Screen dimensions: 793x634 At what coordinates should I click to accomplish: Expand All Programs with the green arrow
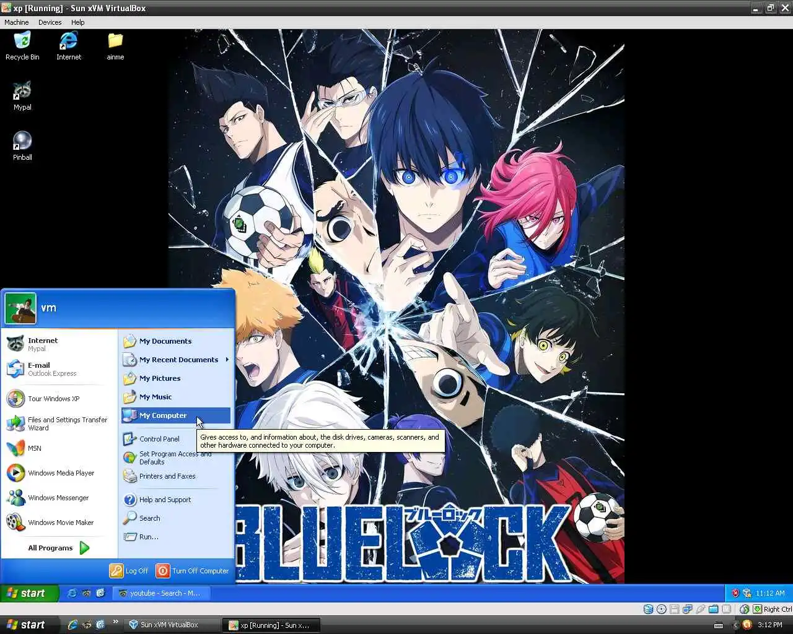(85, 548)
